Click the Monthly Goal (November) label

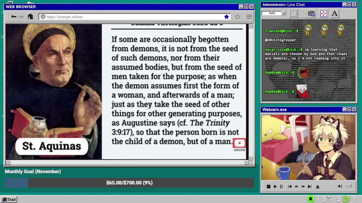pos(33,171)
